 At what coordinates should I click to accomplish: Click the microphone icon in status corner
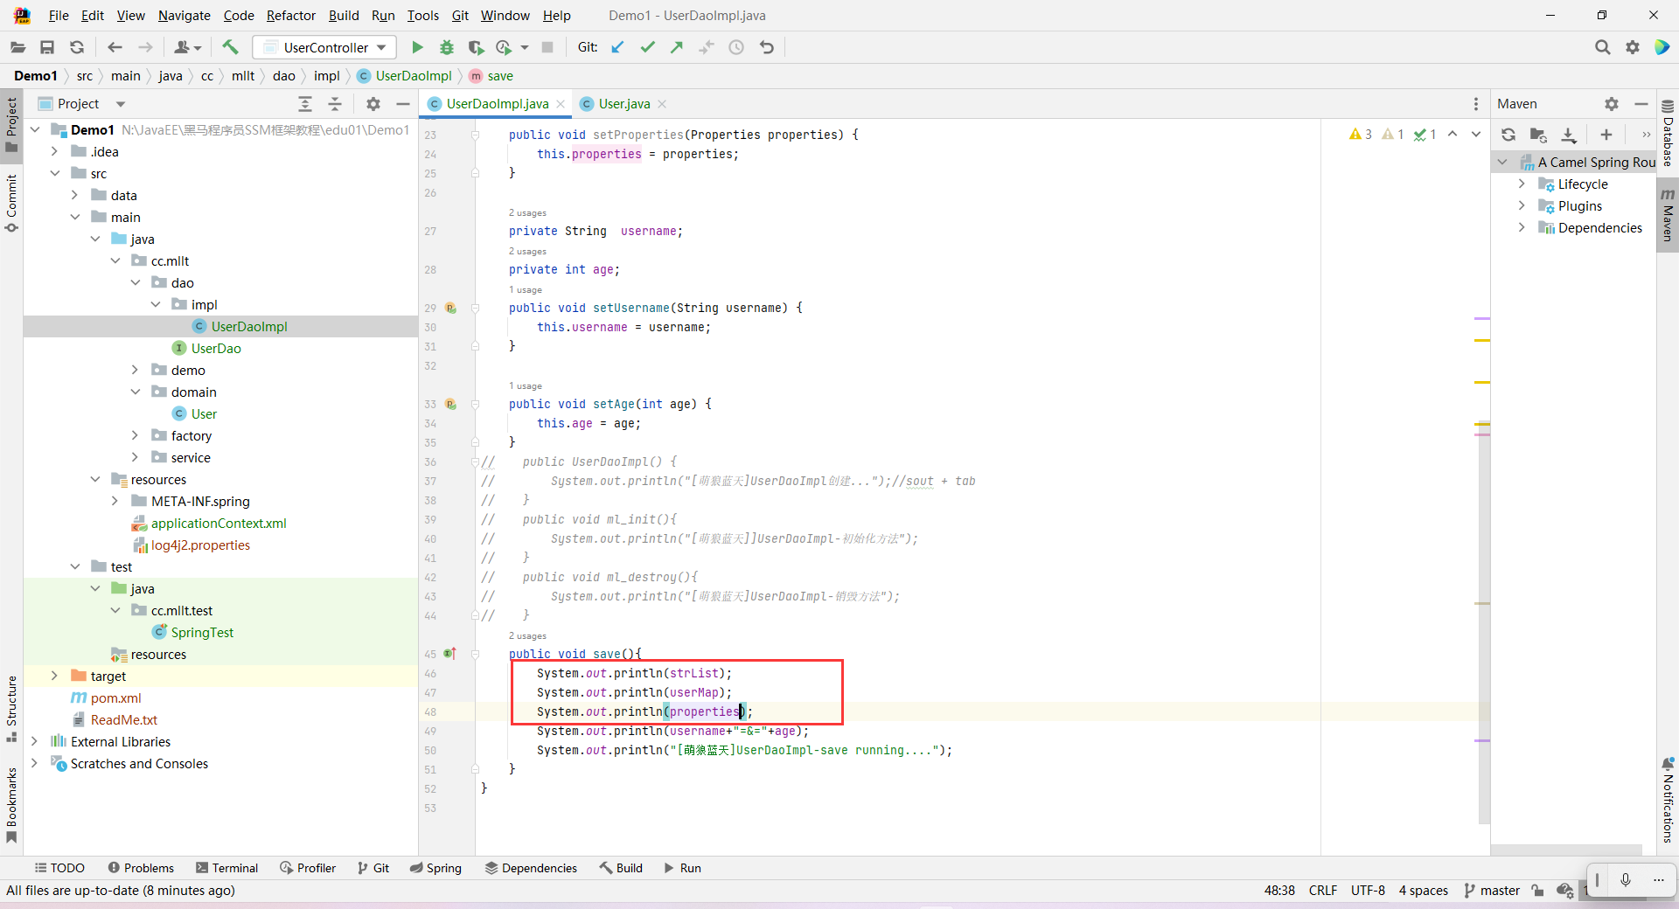pyautogui.click(x=1626, y=880)
